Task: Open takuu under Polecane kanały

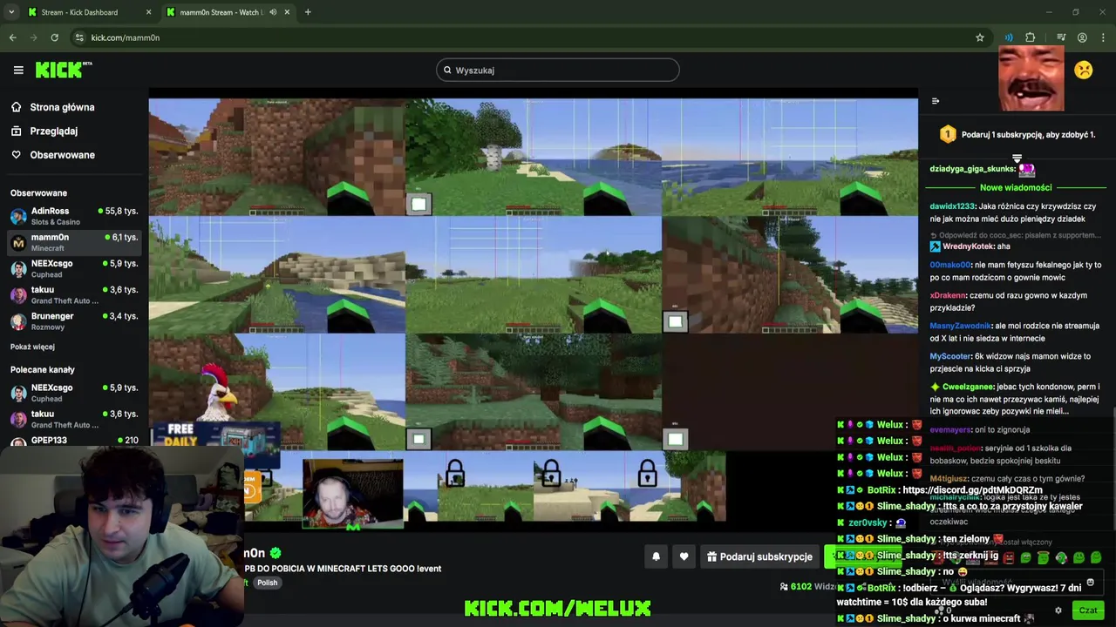Action: (x=74, y=419)
